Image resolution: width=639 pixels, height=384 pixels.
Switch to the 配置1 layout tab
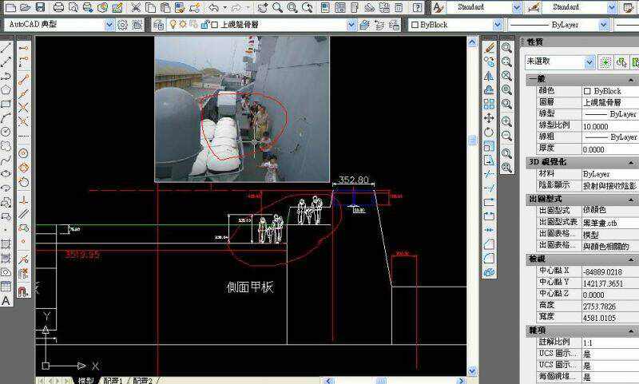pos(114,381)
